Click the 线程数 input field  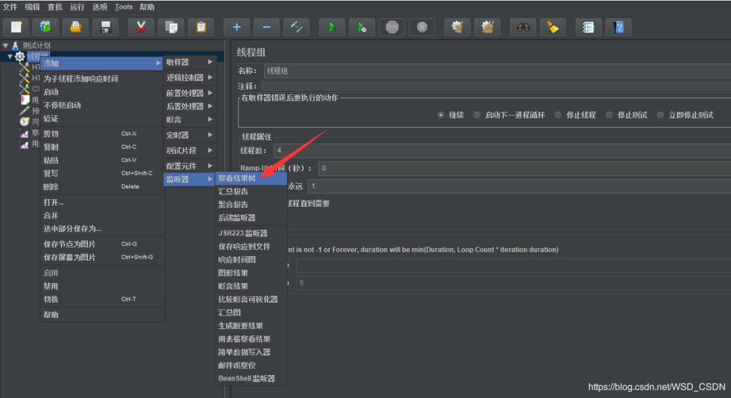coord(502,151)
